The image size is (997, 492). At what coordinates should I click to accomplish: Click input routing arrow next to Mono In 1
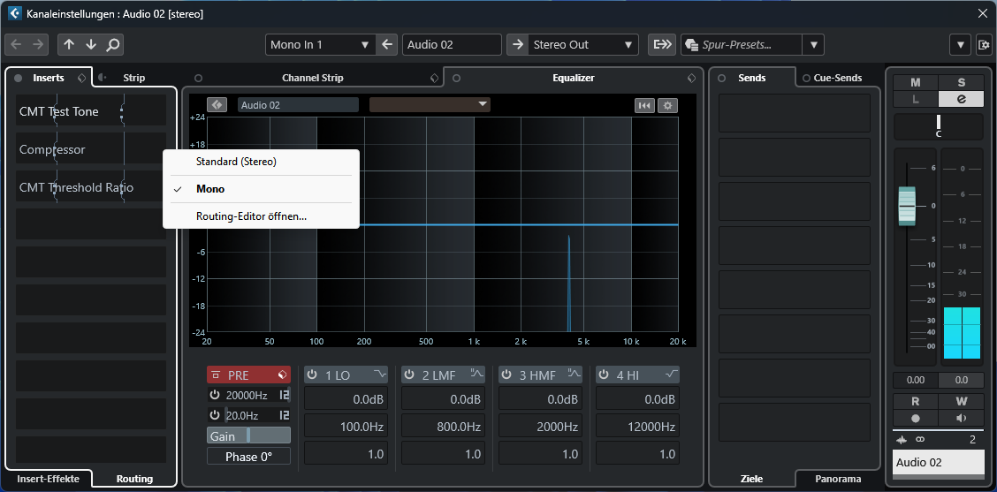pyautogui.click(x=386, y=44)
